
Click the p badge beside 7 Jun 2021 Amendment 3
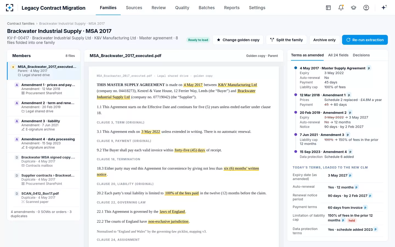point(348,135)
